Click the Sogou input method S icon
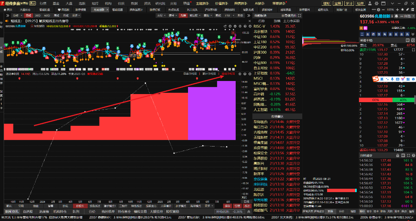Screen dimensions: 416x221 375,79
